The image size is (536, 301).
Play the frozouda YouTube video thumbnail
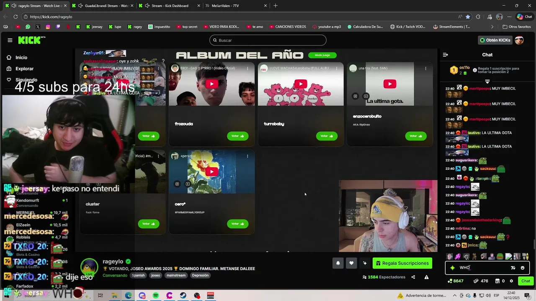(211, 84)
